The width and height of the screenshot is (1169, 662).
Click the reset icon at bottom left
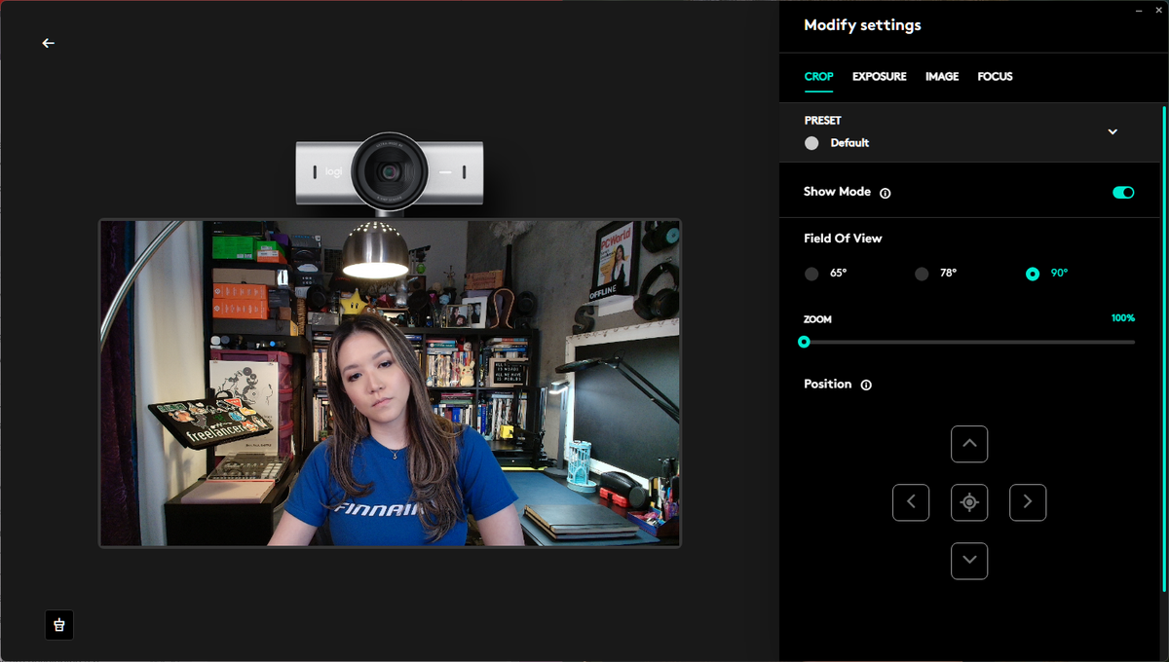tap(59, 625)
